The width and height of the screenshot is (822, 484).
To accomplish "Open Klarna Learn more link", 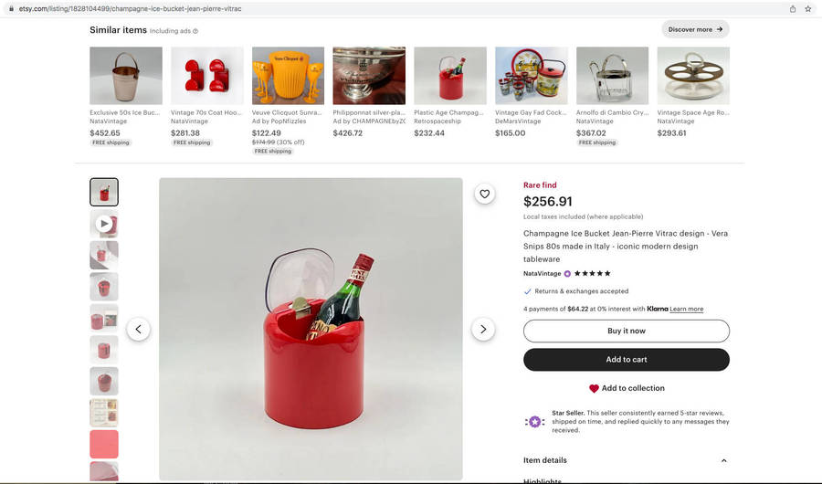I will [x=686, y=310].
